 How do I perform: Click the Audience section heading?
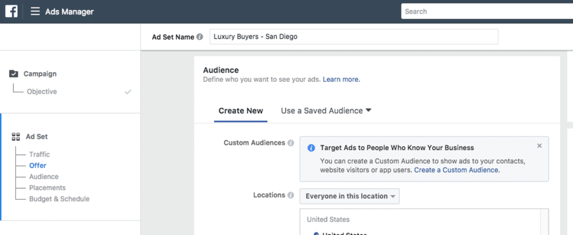click(221, 70)
